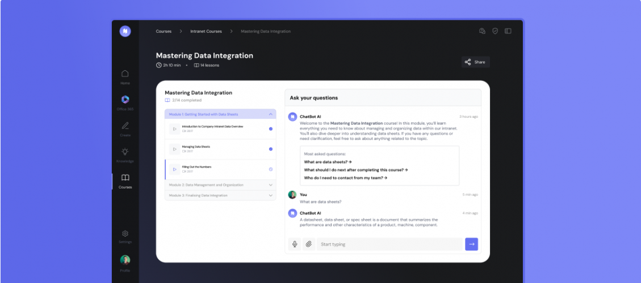This screenshot has height=283, width=641.
Task: Open the Knowledge section
Action: click(125, 155)
